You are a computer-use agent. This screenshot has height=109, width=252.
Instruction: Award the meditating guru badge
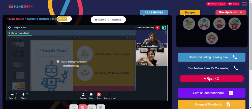219,24
